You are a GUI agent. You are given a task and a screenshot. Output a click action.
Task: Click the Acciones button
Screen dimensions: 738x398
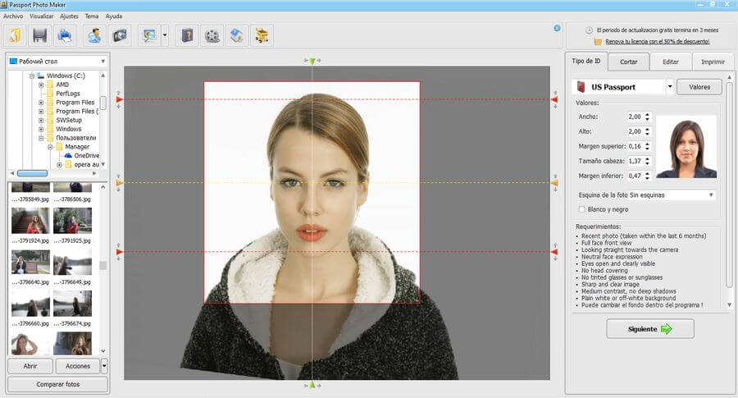pos(78,366)
